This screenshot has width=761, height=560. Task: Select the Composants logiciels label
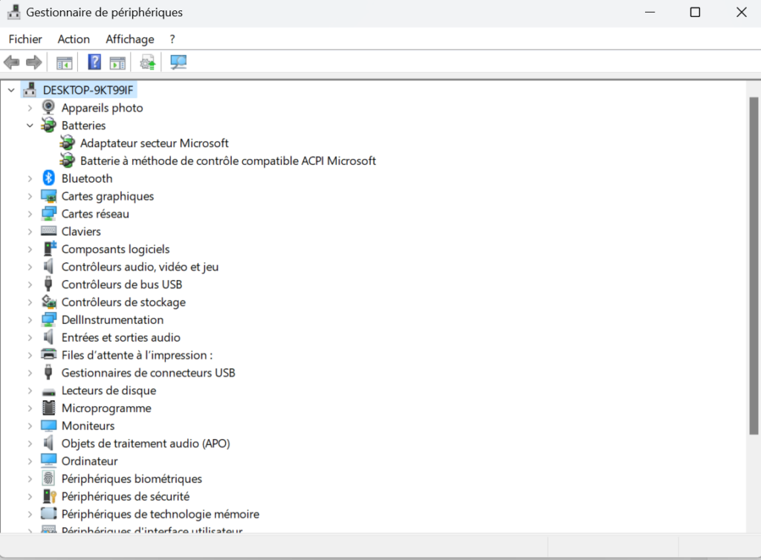[x=115, y=249]
